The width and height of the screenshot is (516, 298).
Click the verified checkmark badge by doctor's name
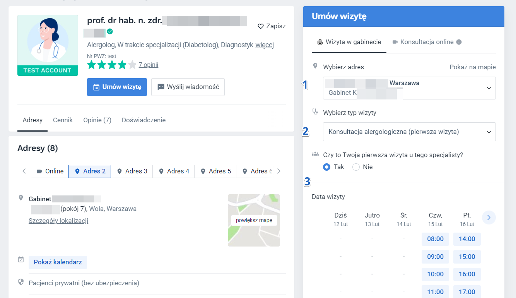point(109,32)
